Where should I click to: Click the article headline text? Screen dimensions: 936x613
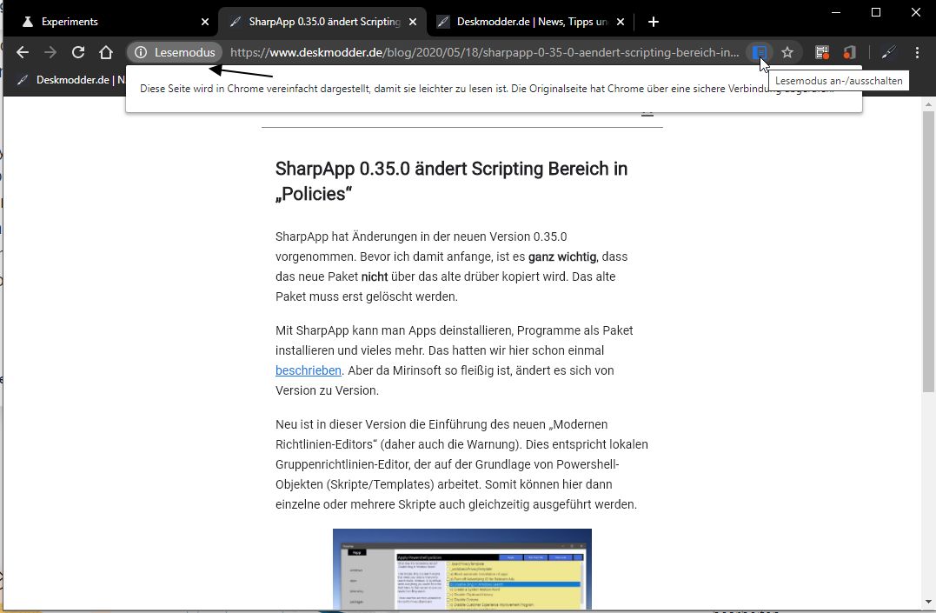(x=451, y=181)
